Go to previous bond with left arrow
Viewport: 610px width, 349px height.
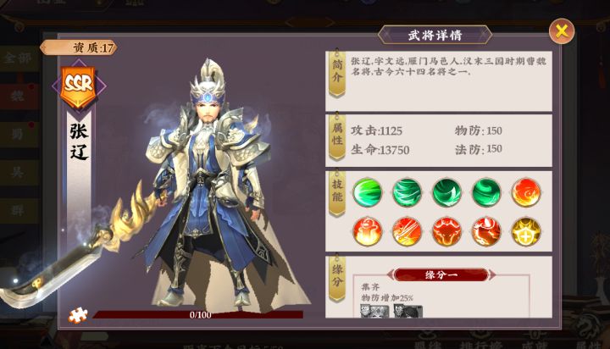pyautogui.click(x=390, y=274)
